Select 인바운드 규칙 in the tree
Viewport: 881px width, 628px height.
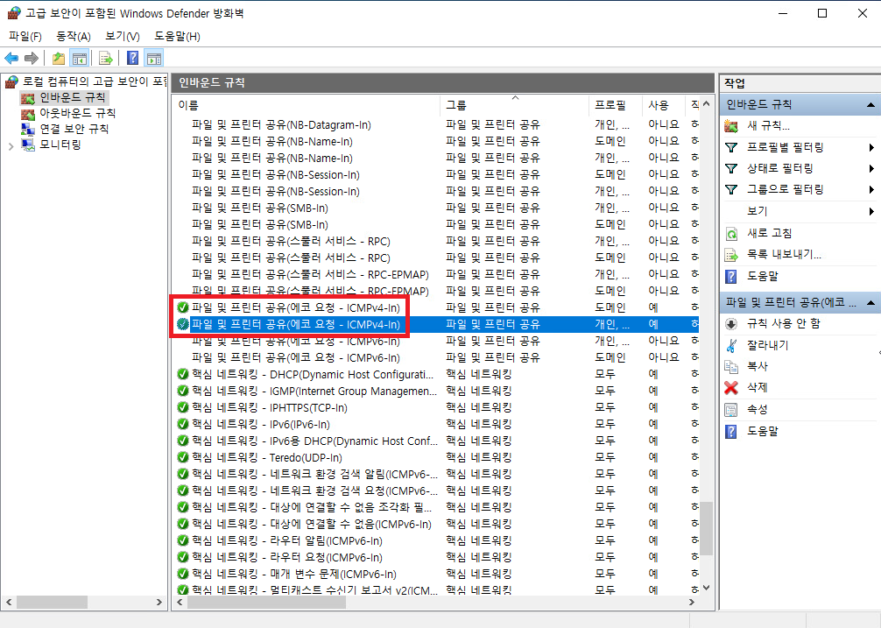pos(72,98)
